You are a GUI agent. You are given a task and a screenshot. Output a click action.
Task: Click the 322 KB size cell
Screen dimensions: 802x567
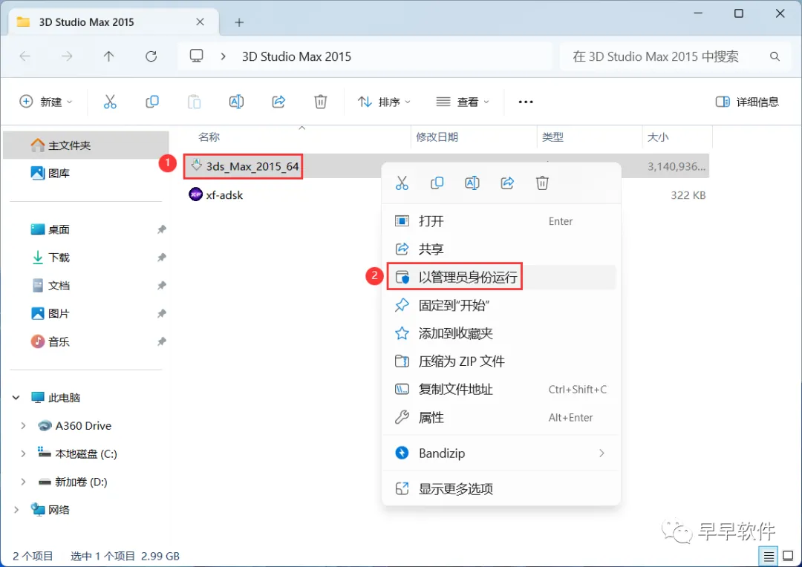[688, 194]
